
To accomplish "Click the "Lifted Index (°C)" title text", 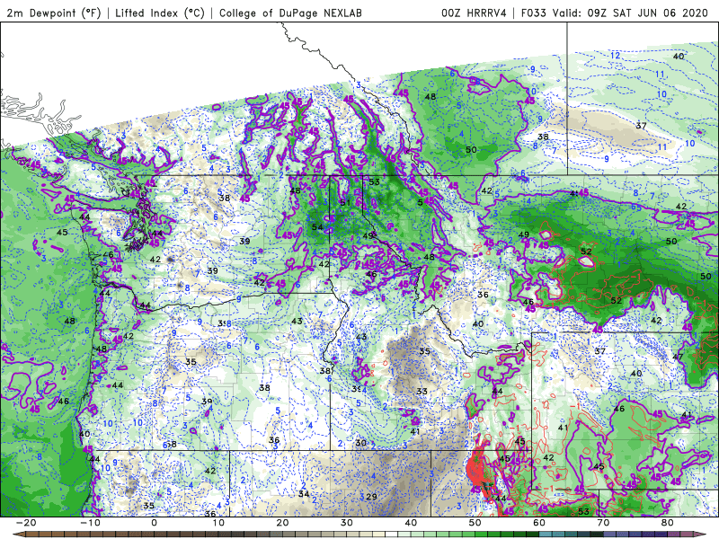I will click(x=160, y=13).
